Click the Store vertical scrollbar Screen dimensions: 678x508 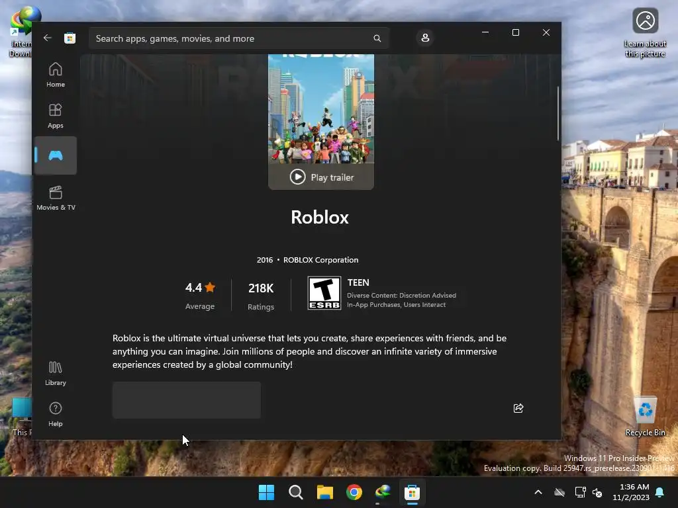(557, 113)
